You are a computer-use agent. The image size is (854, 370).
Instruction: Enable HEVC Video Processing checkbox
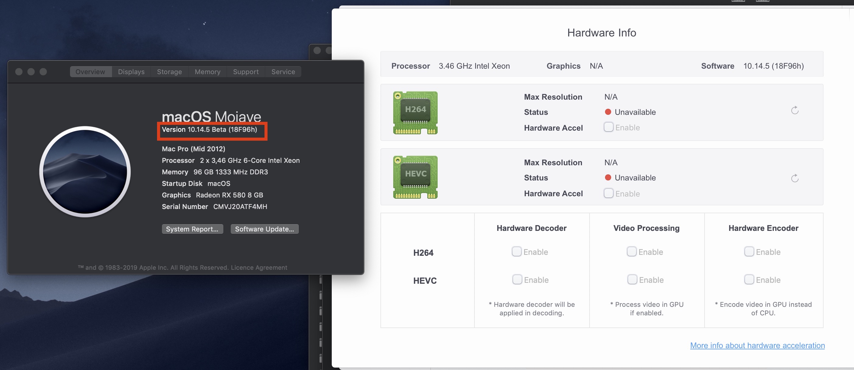[632, 280]
